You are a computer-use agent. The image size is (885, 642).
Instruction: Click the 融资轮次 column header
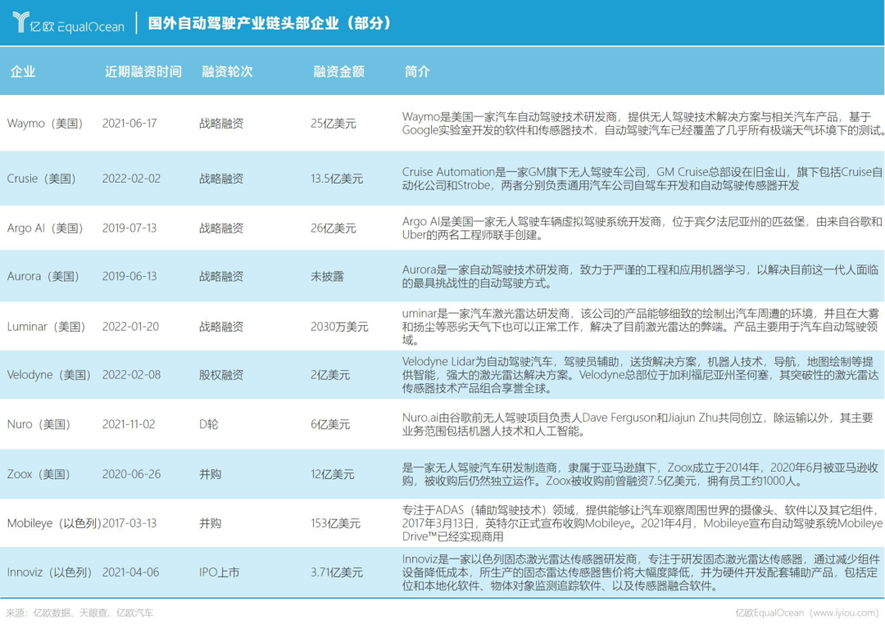coord(227,71)
